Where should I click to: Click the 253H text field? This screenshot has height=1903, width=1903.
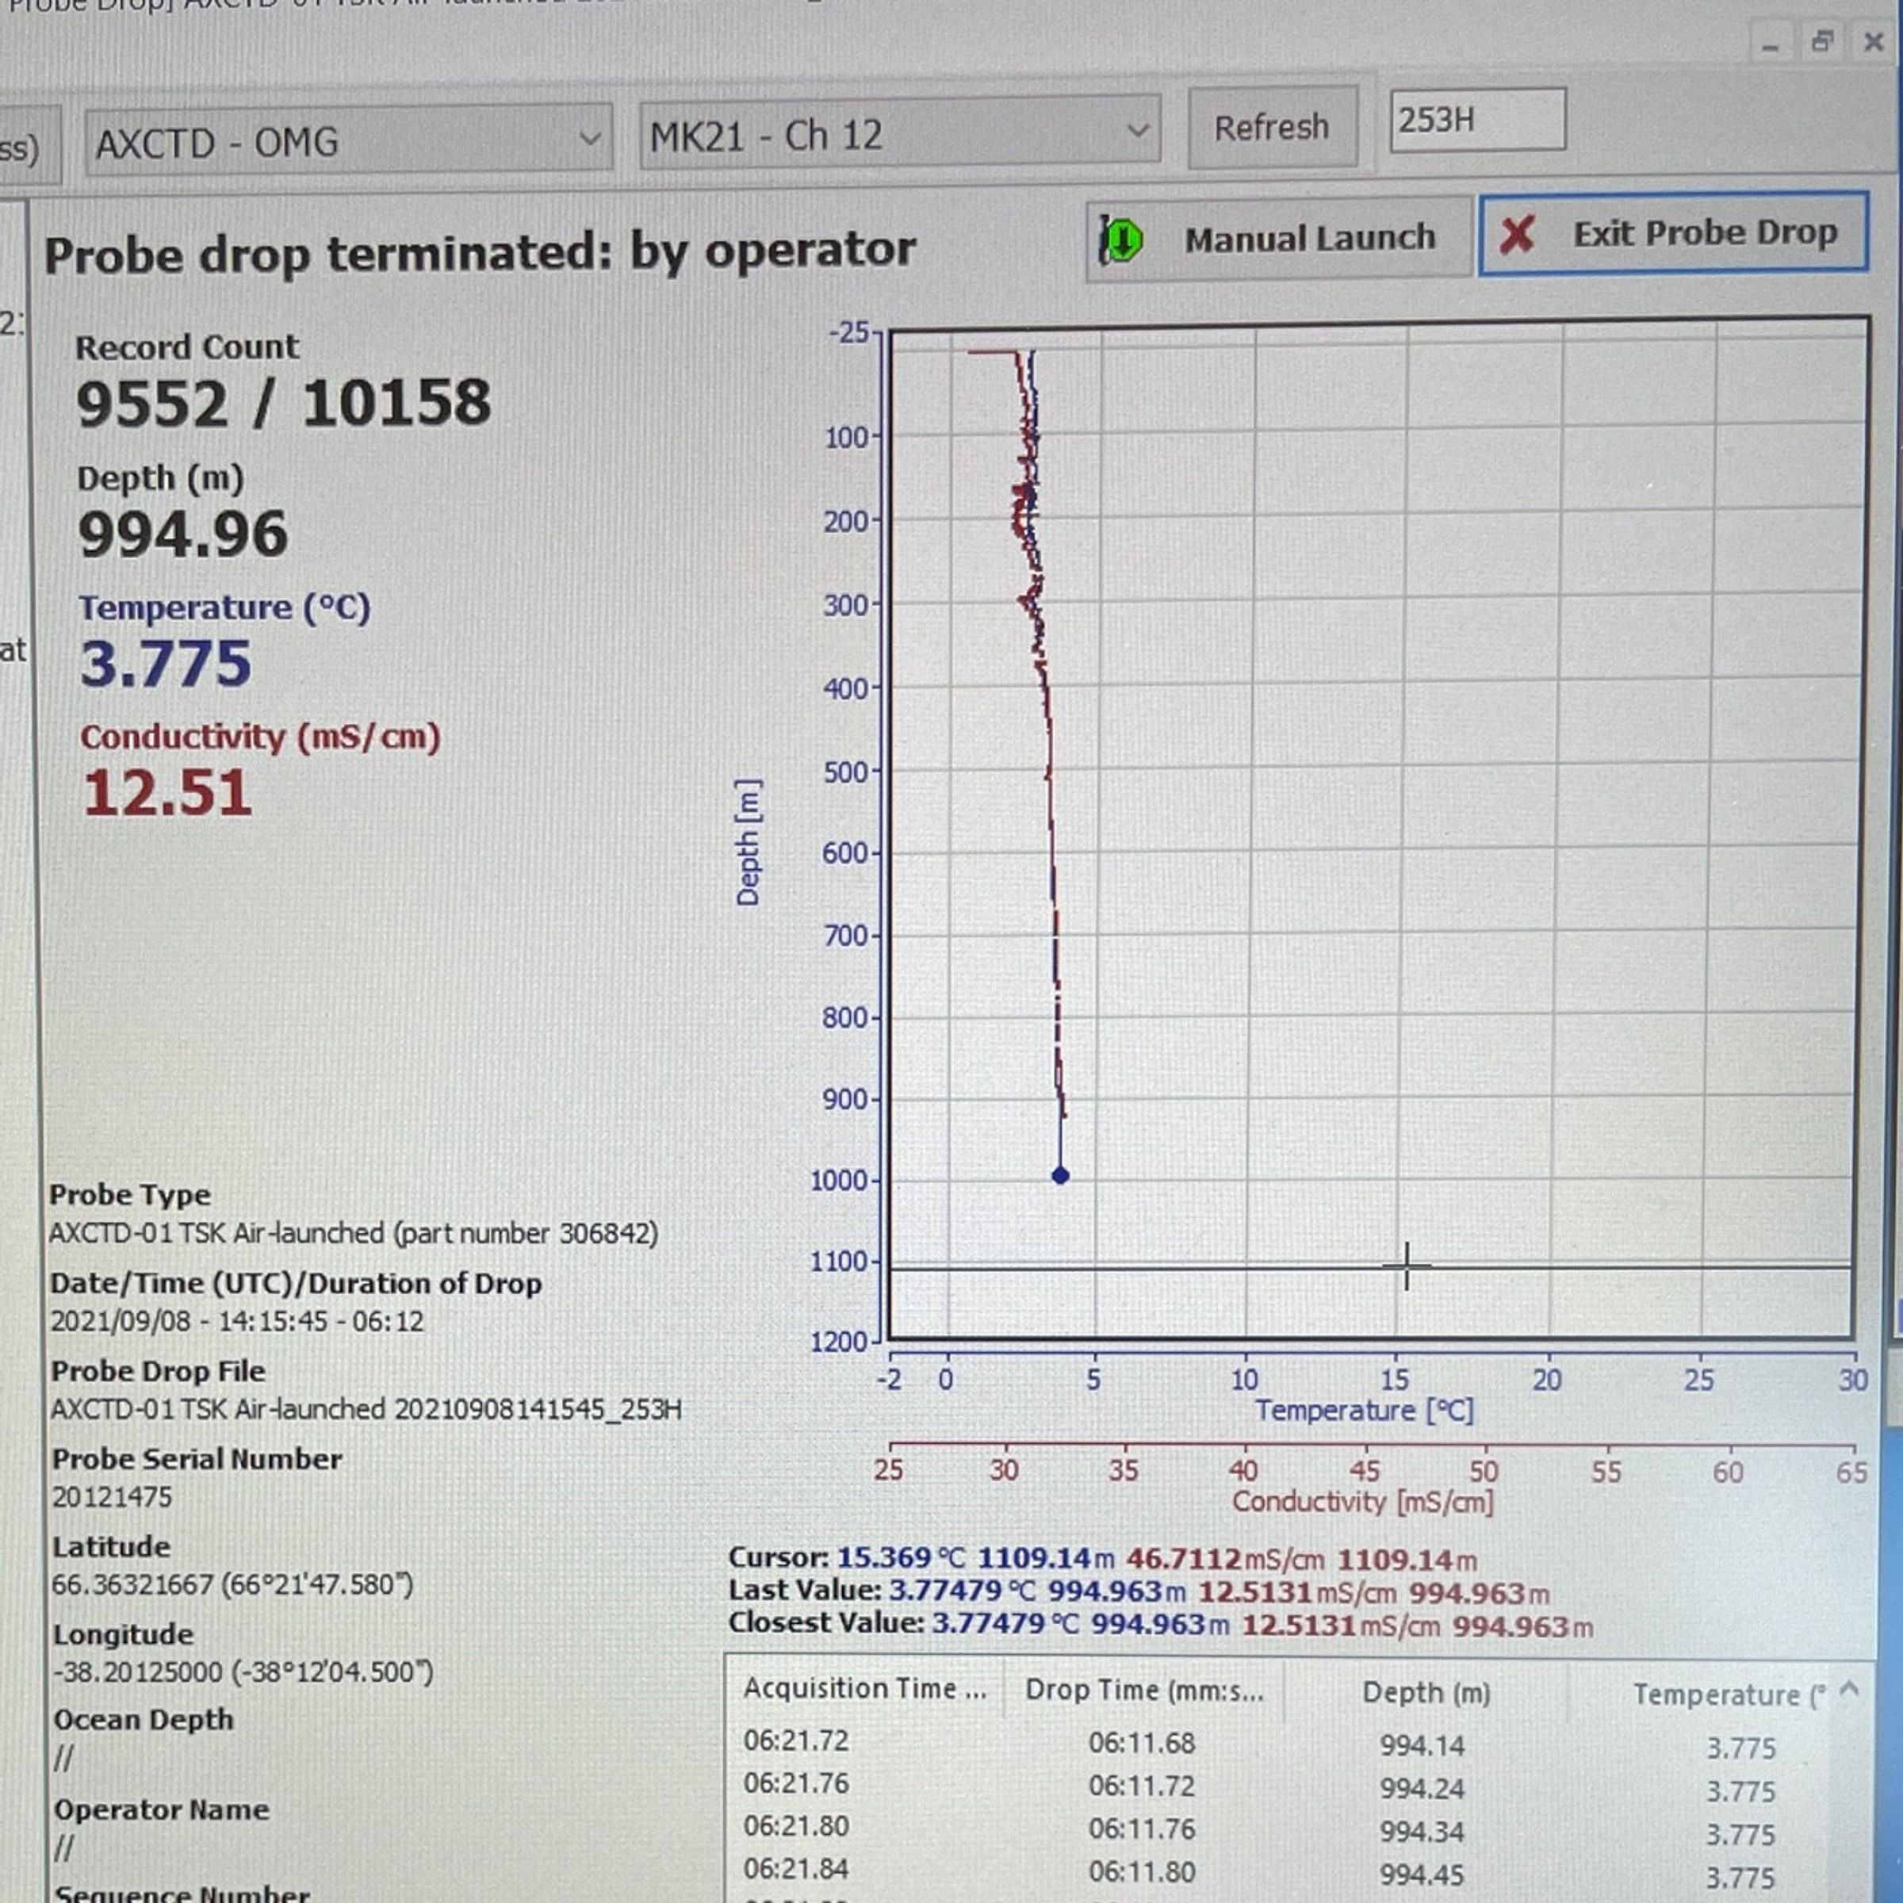[1476, 121]
